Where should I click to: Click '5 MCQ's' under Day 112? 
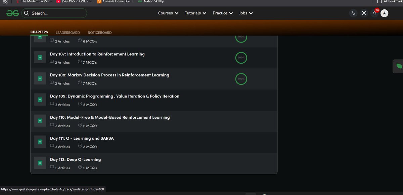(90, 168)
